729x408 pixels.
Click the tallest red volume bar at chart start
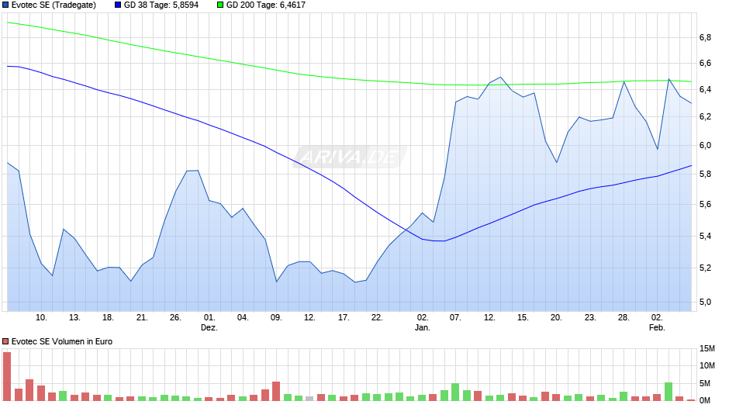pos(7,376)
